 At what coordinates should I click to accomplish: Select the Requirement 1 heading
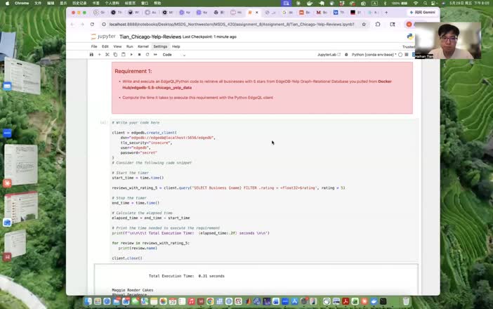pos(133,72)
